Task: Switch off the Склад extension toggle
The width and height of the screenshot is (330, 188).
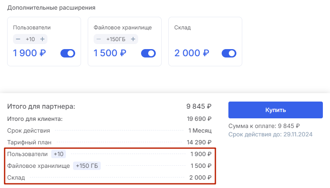Action: click(229, 53)
